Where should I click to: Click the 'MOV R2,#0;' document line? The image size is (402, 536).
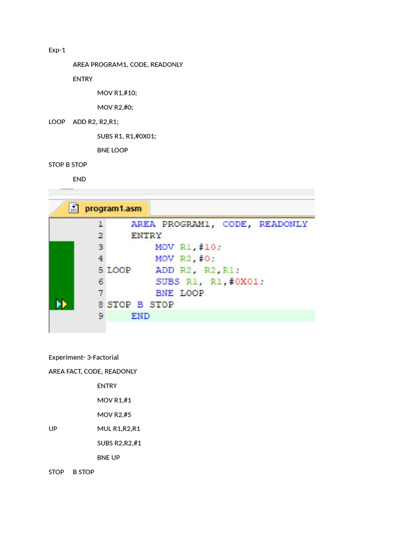point(115,107)
